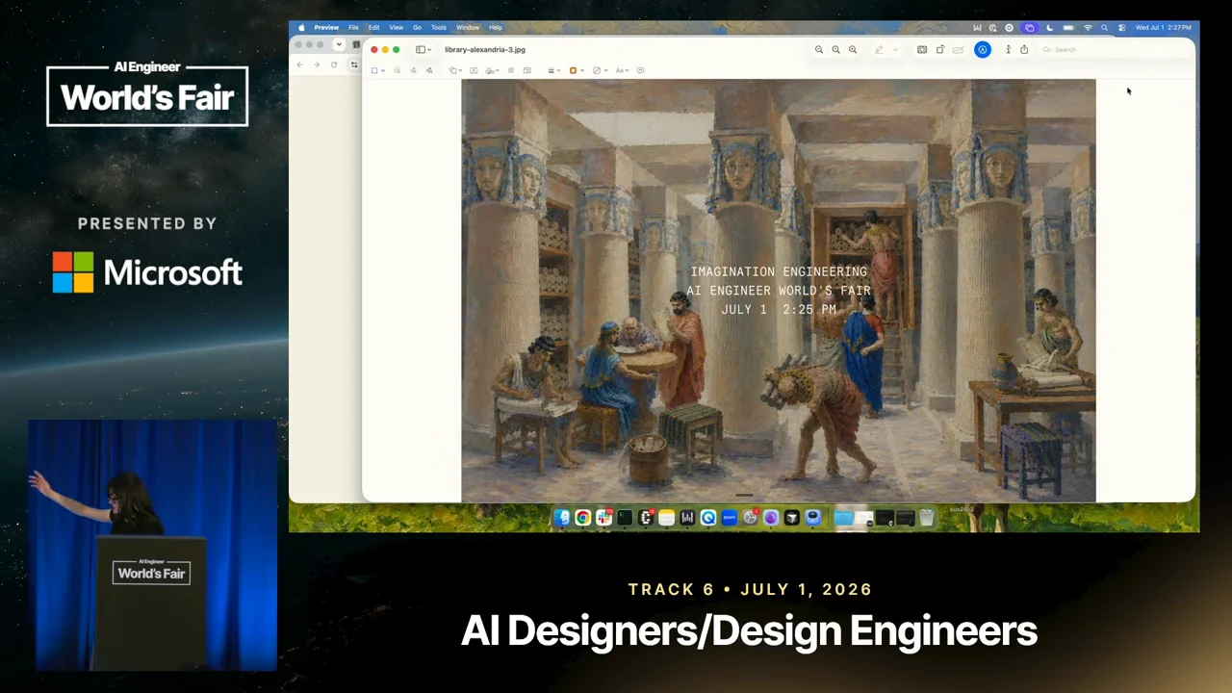Screen dimensions: 1232x693
Task: Open Slack from the Dock
Action: 603,518
